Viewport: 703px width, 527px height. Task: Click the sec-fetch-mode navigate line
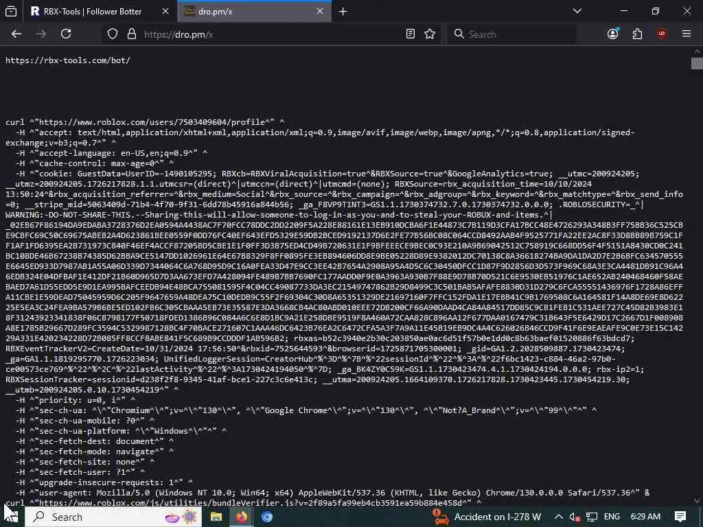coord(95,452)
